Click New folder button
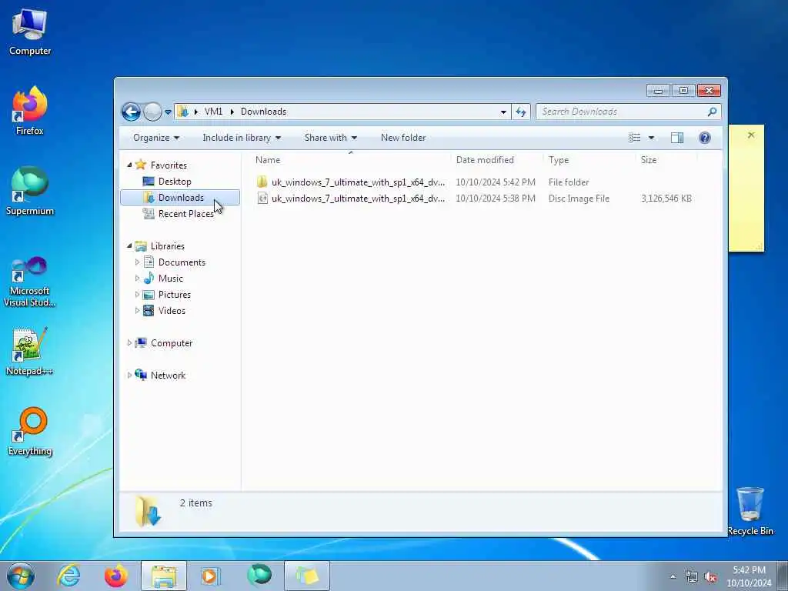This screenshot has height=591, width=788. point(403,138)
